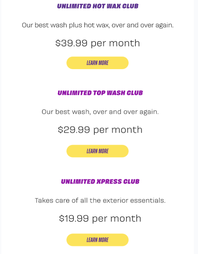198x254 pixels.
Task: Click the purple title mentioning Hot Wax
Action: tap(98, 6)
